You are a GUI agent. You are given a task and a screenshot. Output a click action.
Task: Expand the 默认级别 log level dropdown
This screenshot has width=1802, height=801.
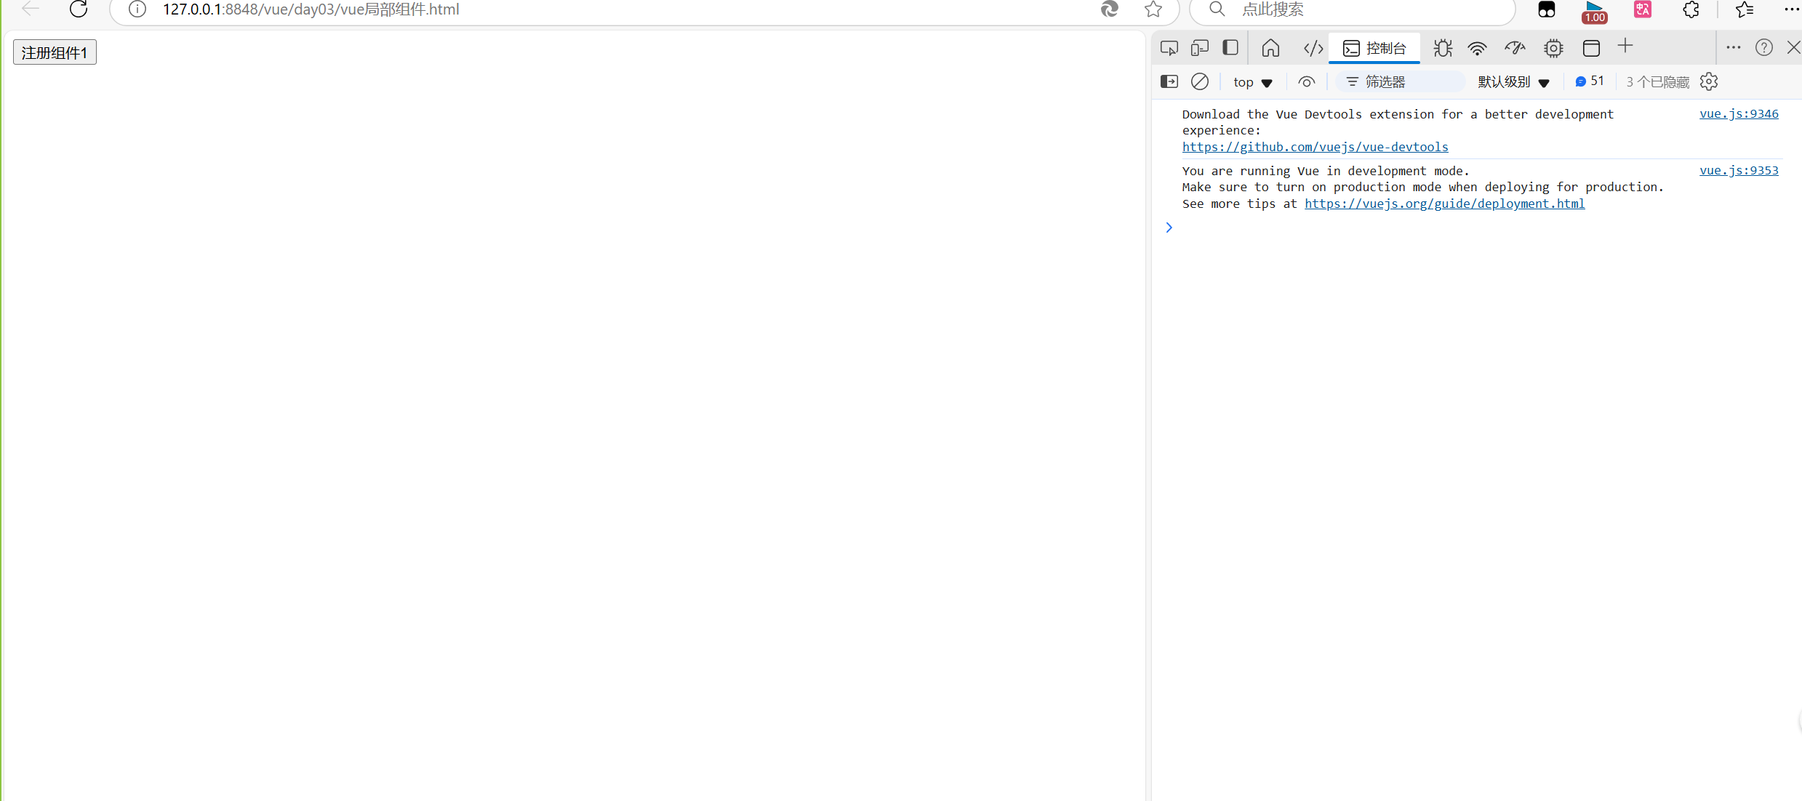point(1513,82)
